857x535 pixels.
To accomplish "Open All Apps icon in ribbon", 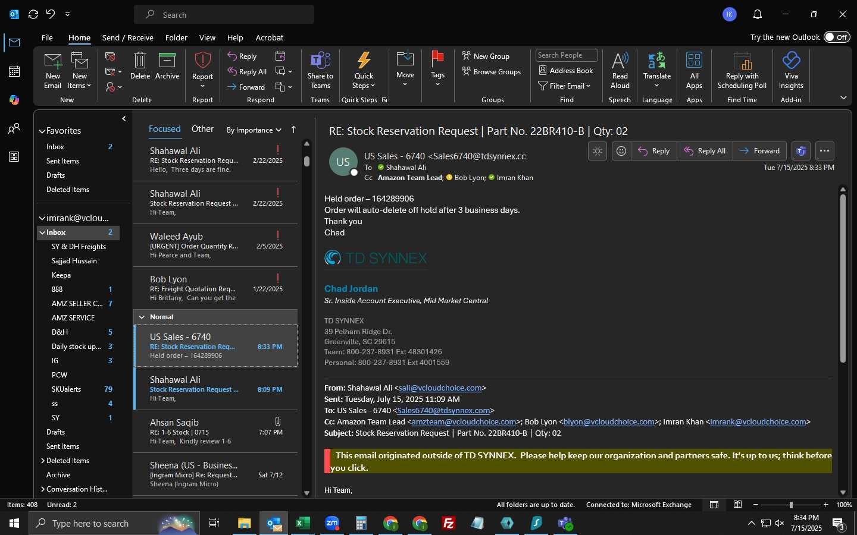I will point(694,61).
